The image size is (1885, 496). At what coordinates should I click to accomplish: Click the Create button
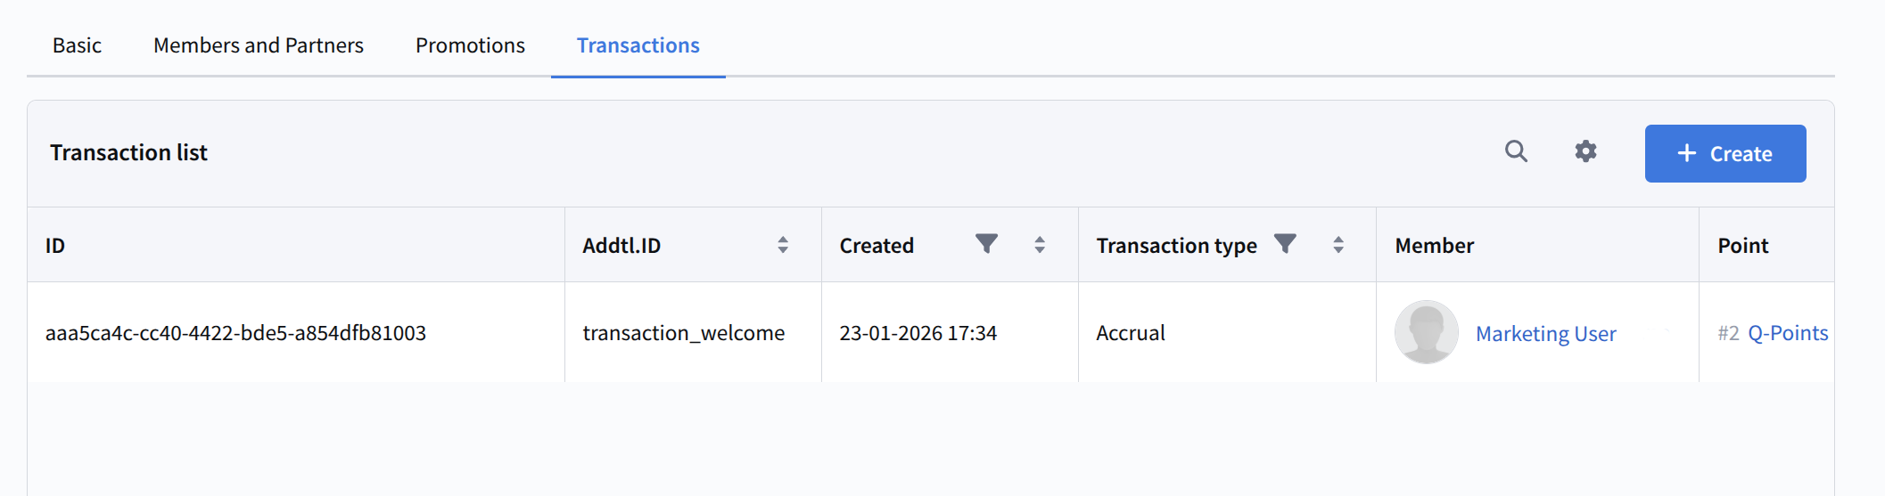[x=1724, y=153]
